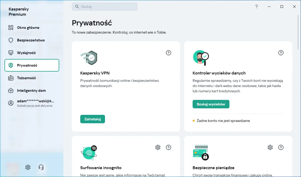Image resolution: width=301 pixels, height=177 pixels.
Task: Open the Tożsamość section
Action: [26, 78]
